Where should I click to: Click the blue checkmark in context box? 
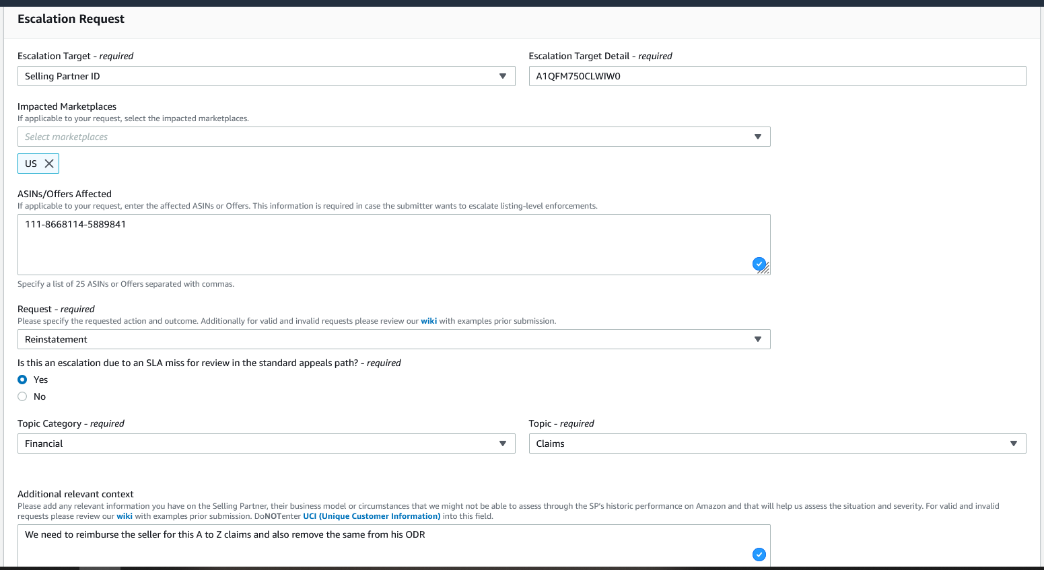pyautogui.click(x=759, y=555)
